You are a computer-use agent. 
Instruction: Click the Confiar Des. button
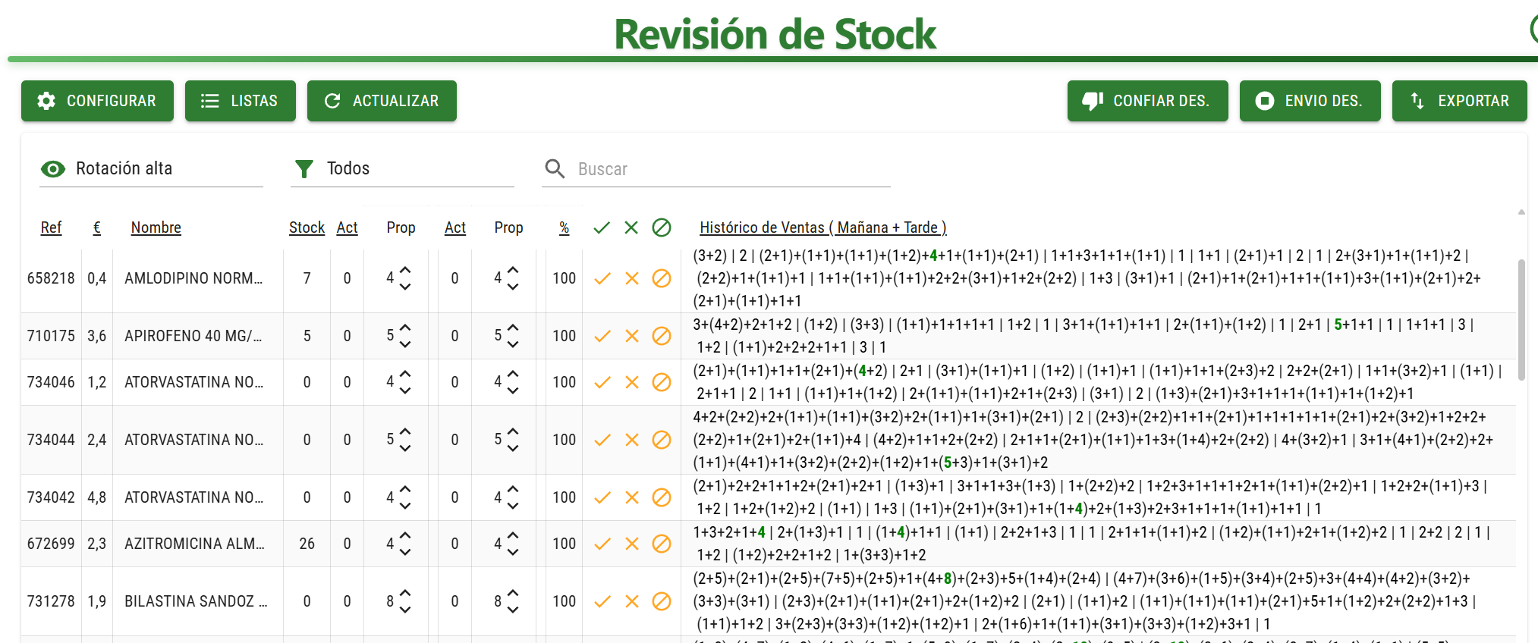tap(1147, 101)
